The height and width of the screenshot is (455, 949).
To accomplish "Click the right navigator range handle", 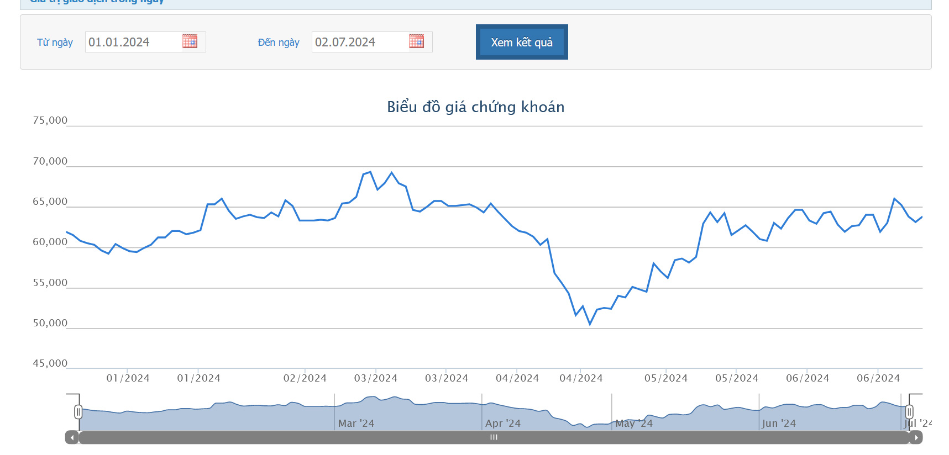I will [x=909, y=412].
